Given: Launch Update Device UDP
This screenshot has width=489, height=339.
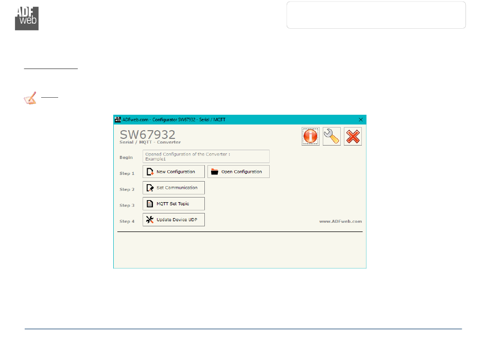Looking at the screenshot, I should [173, 220].
